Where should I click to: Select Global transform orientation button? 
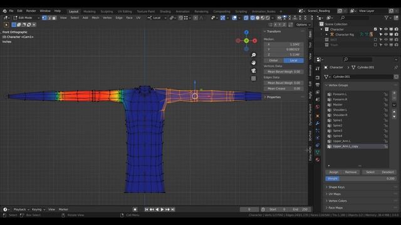[273, 61]
